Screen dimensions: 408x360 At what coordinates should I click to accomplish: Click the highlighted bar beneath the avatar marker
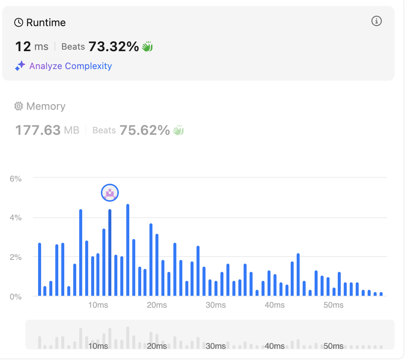[110, 253]
